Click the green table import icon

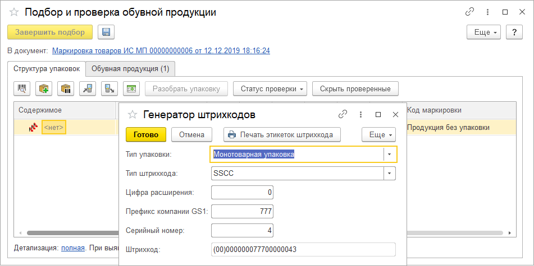point(132,88)
